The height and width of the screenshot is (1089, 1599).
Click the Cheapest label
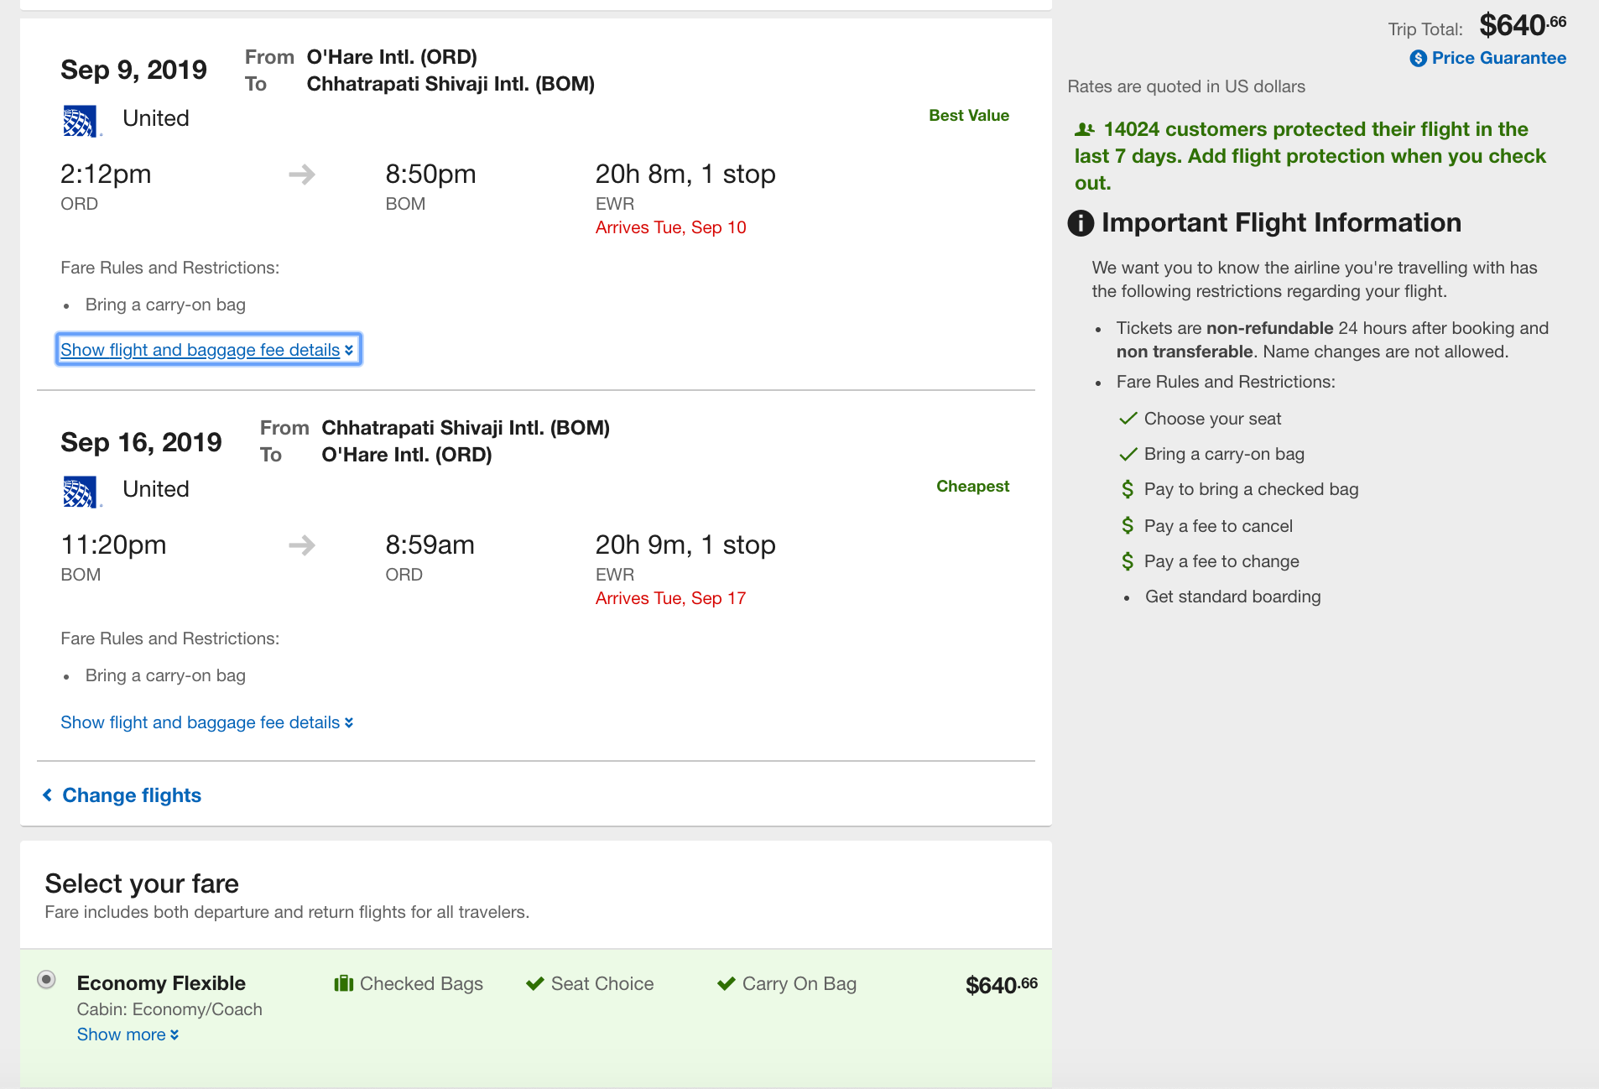point(972,487)
